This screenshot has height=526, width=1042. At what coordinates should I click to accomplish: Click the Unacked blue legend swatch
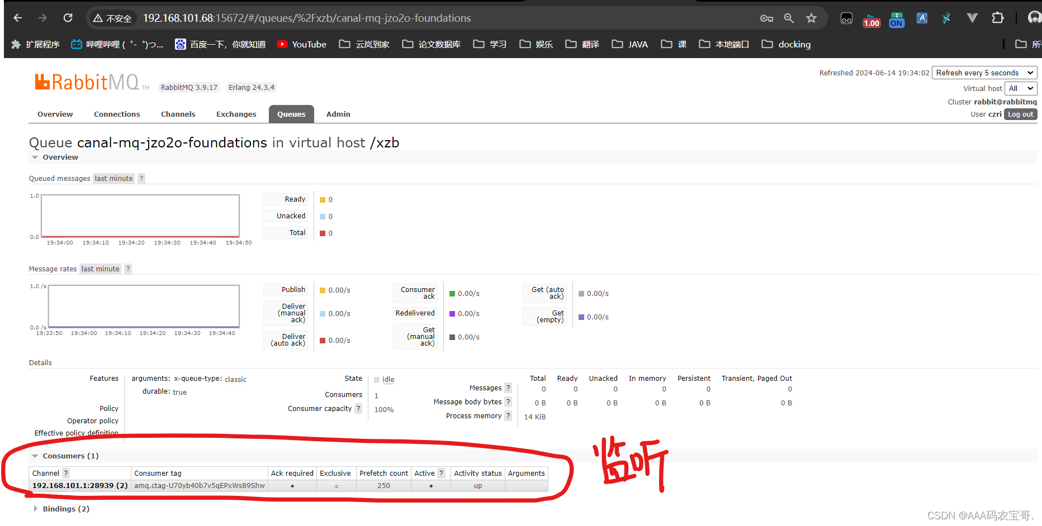323,217
